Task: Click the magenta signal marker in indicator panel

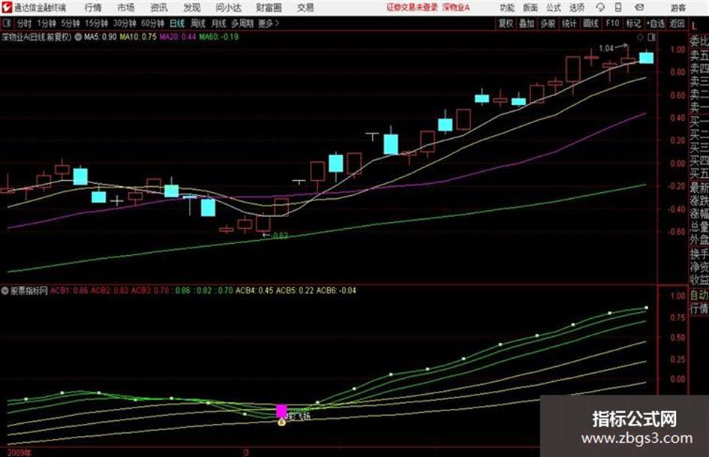Action: click(281, 410)
